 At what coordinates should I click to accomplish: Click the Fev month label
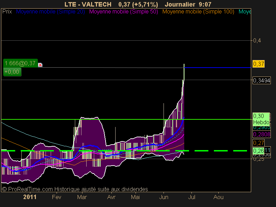[x=57, y=197]
